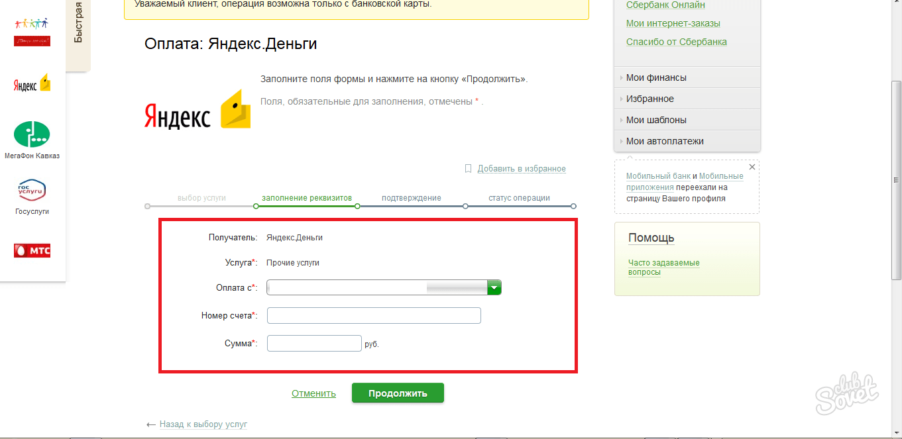Click the Номер счета input field
The image size is (902, 439).
coord(374,316)
